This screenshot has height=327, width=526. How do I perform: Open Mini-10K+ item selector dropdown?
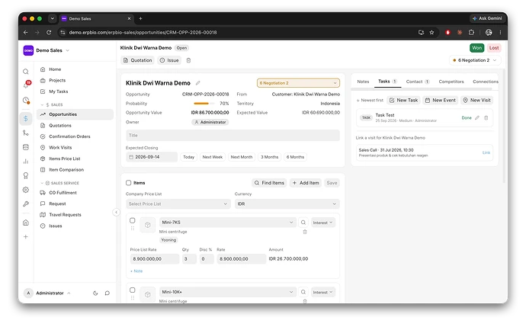pos(228,292)
